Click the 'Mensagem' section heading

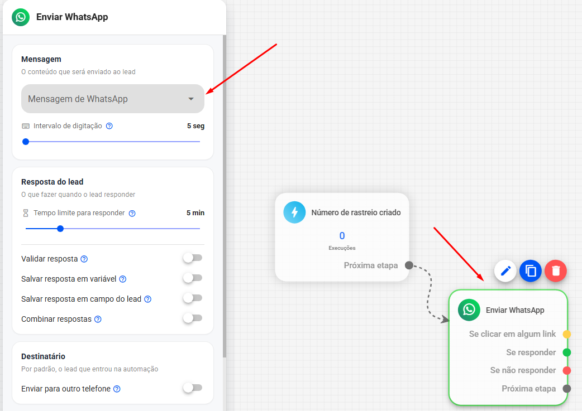pyautogui.click(x=41, y=59)
